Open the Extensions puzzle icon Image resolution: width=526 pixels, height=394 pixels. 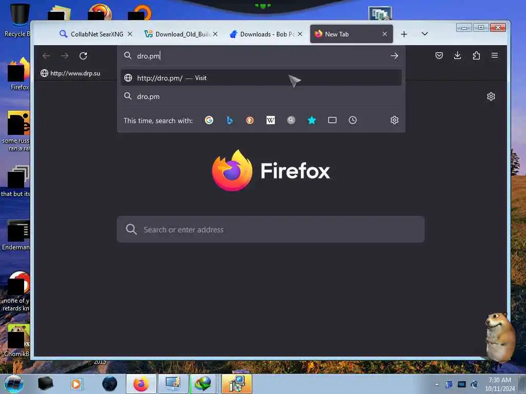click(x=476, y=55)
